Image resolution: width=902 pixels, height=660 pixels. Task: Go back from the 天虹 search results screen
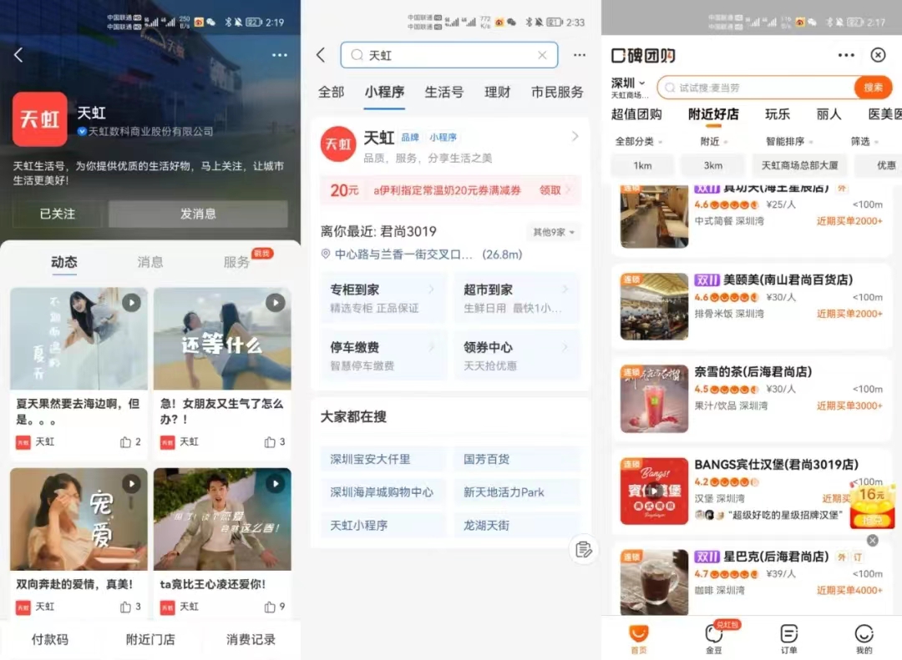[x=321, y=55]
